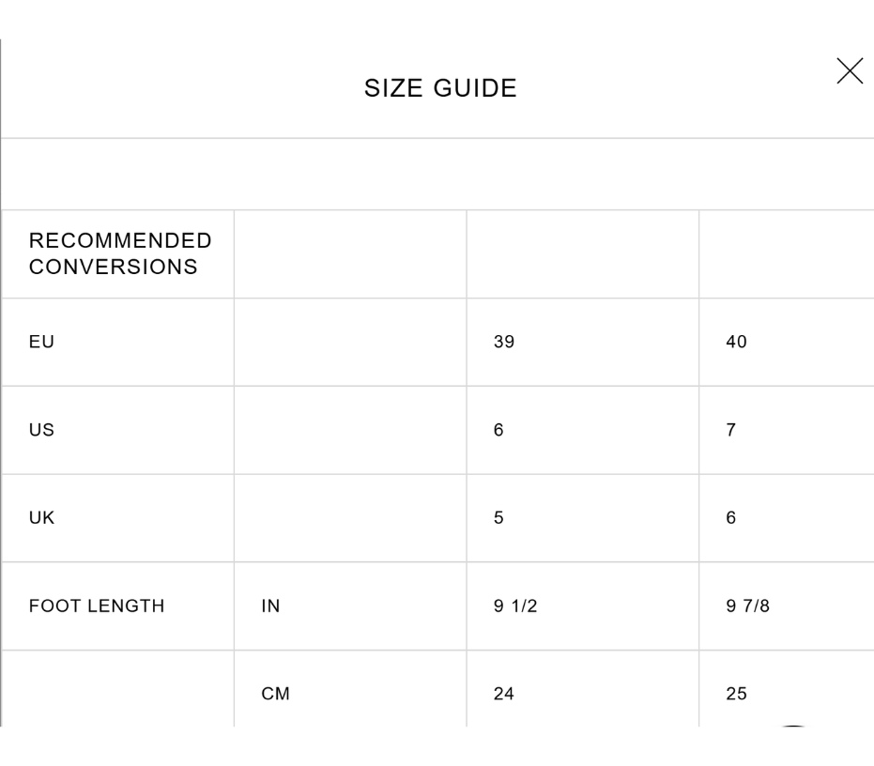The width and height of the screenshot is (874, 766).
Task: Select EU size 39
Action: pos(582,342)
